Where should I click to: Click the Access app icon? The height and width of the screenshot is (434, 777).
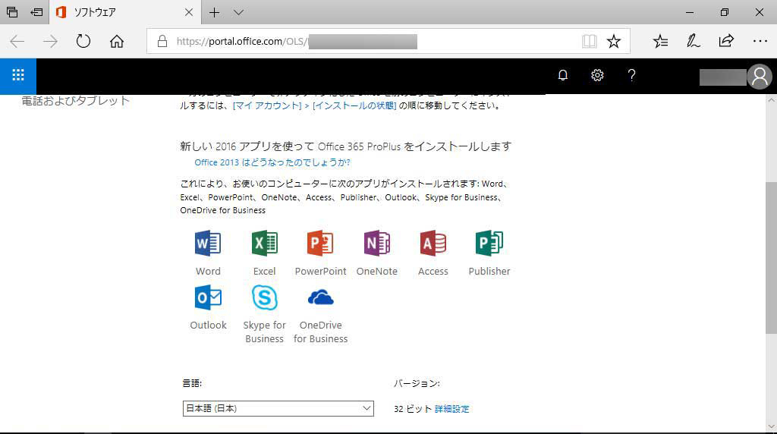tap(433, 244)
